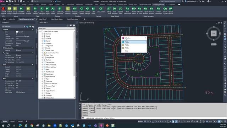Expand the Surface tree node
The image size is (227, 128).
pyautogui.click(x=42, y=39)
